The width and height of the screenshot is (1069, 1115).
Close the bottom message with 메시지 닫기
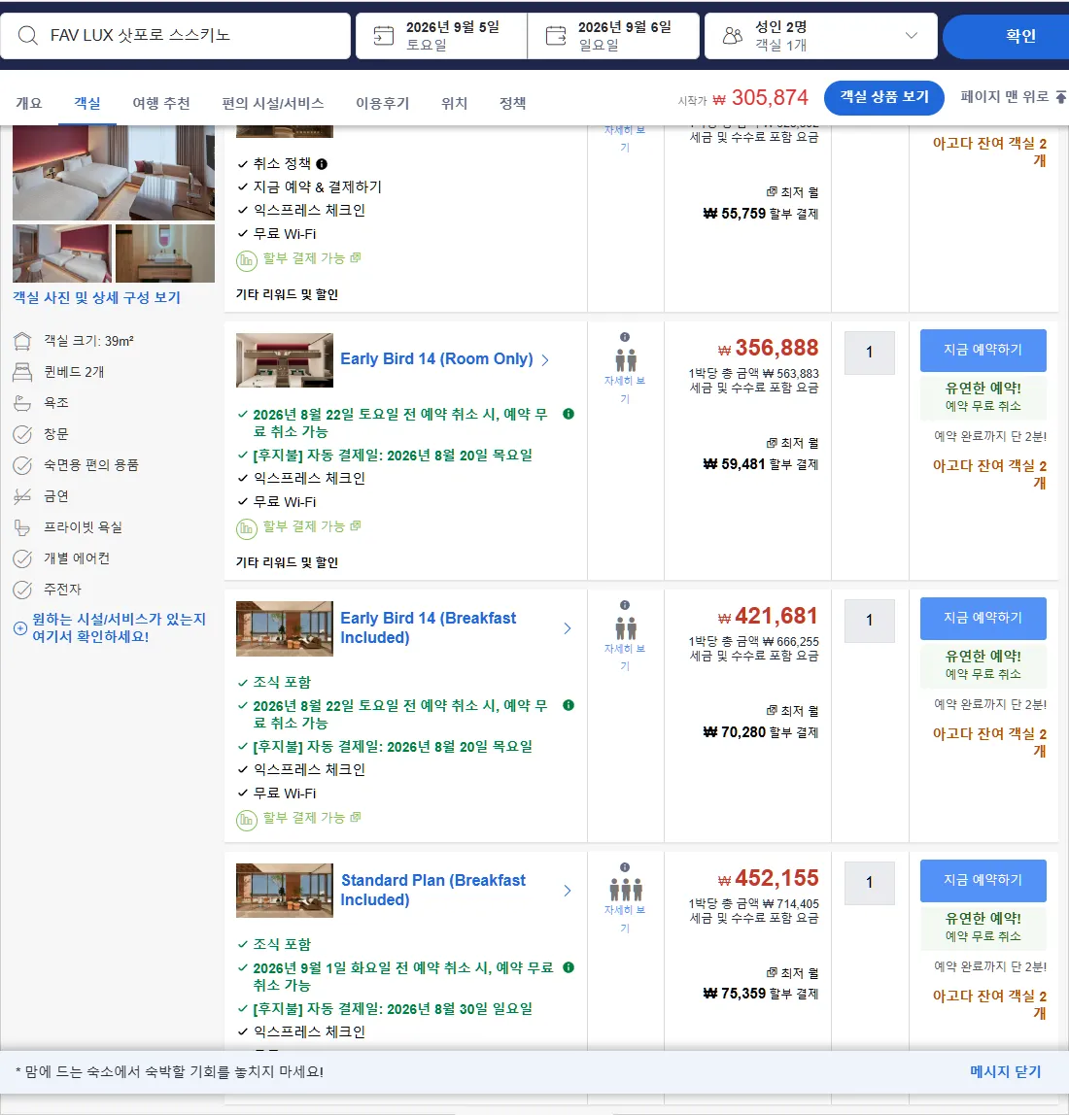(x=1005, y=1072)
